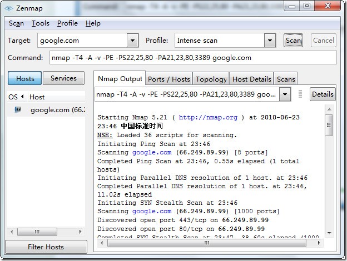Click 'Discovered open port 80/tcp' line
347x261 pixels.
pyautogui.click(x=181, y=229)
